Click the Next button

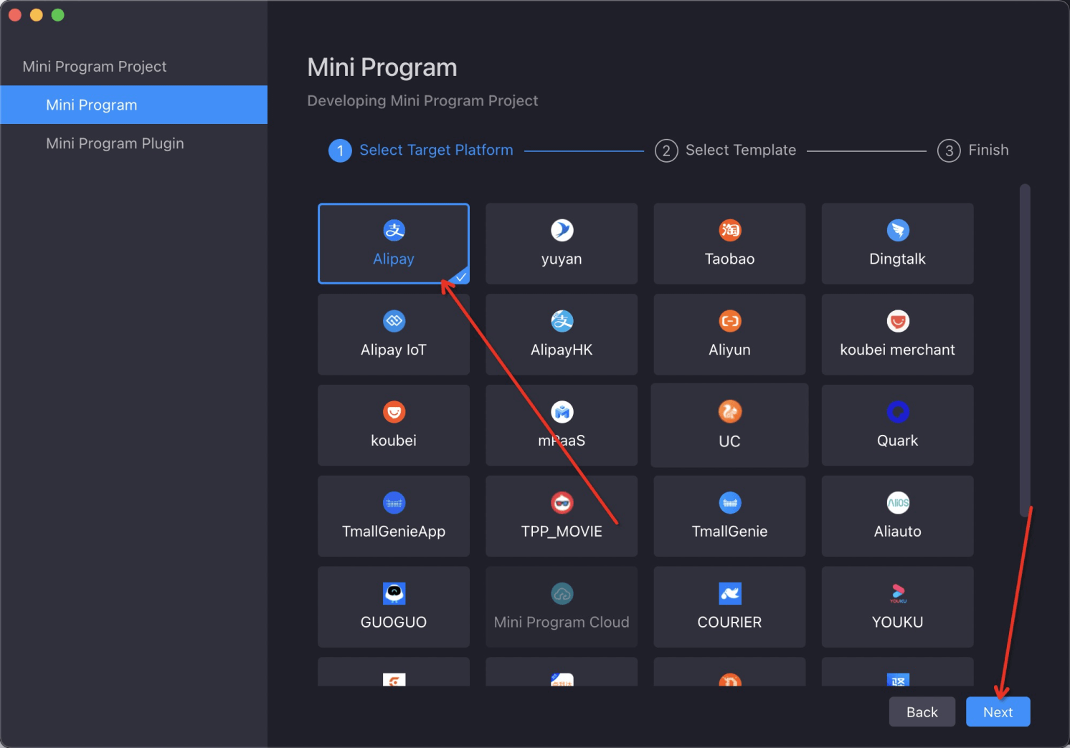(998, 711)
